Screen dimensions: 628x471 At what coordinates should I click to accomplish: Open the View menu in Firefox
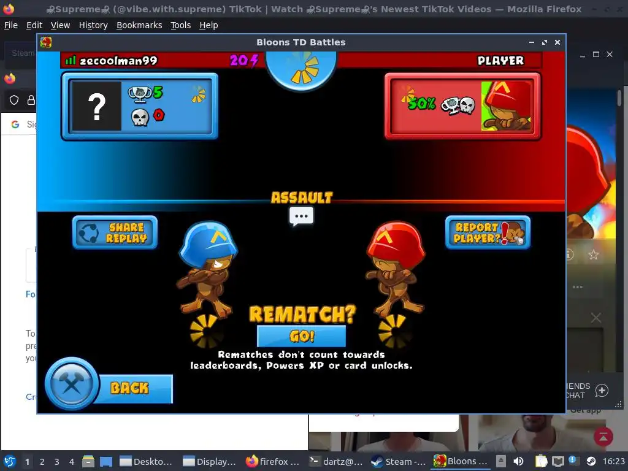60,25
